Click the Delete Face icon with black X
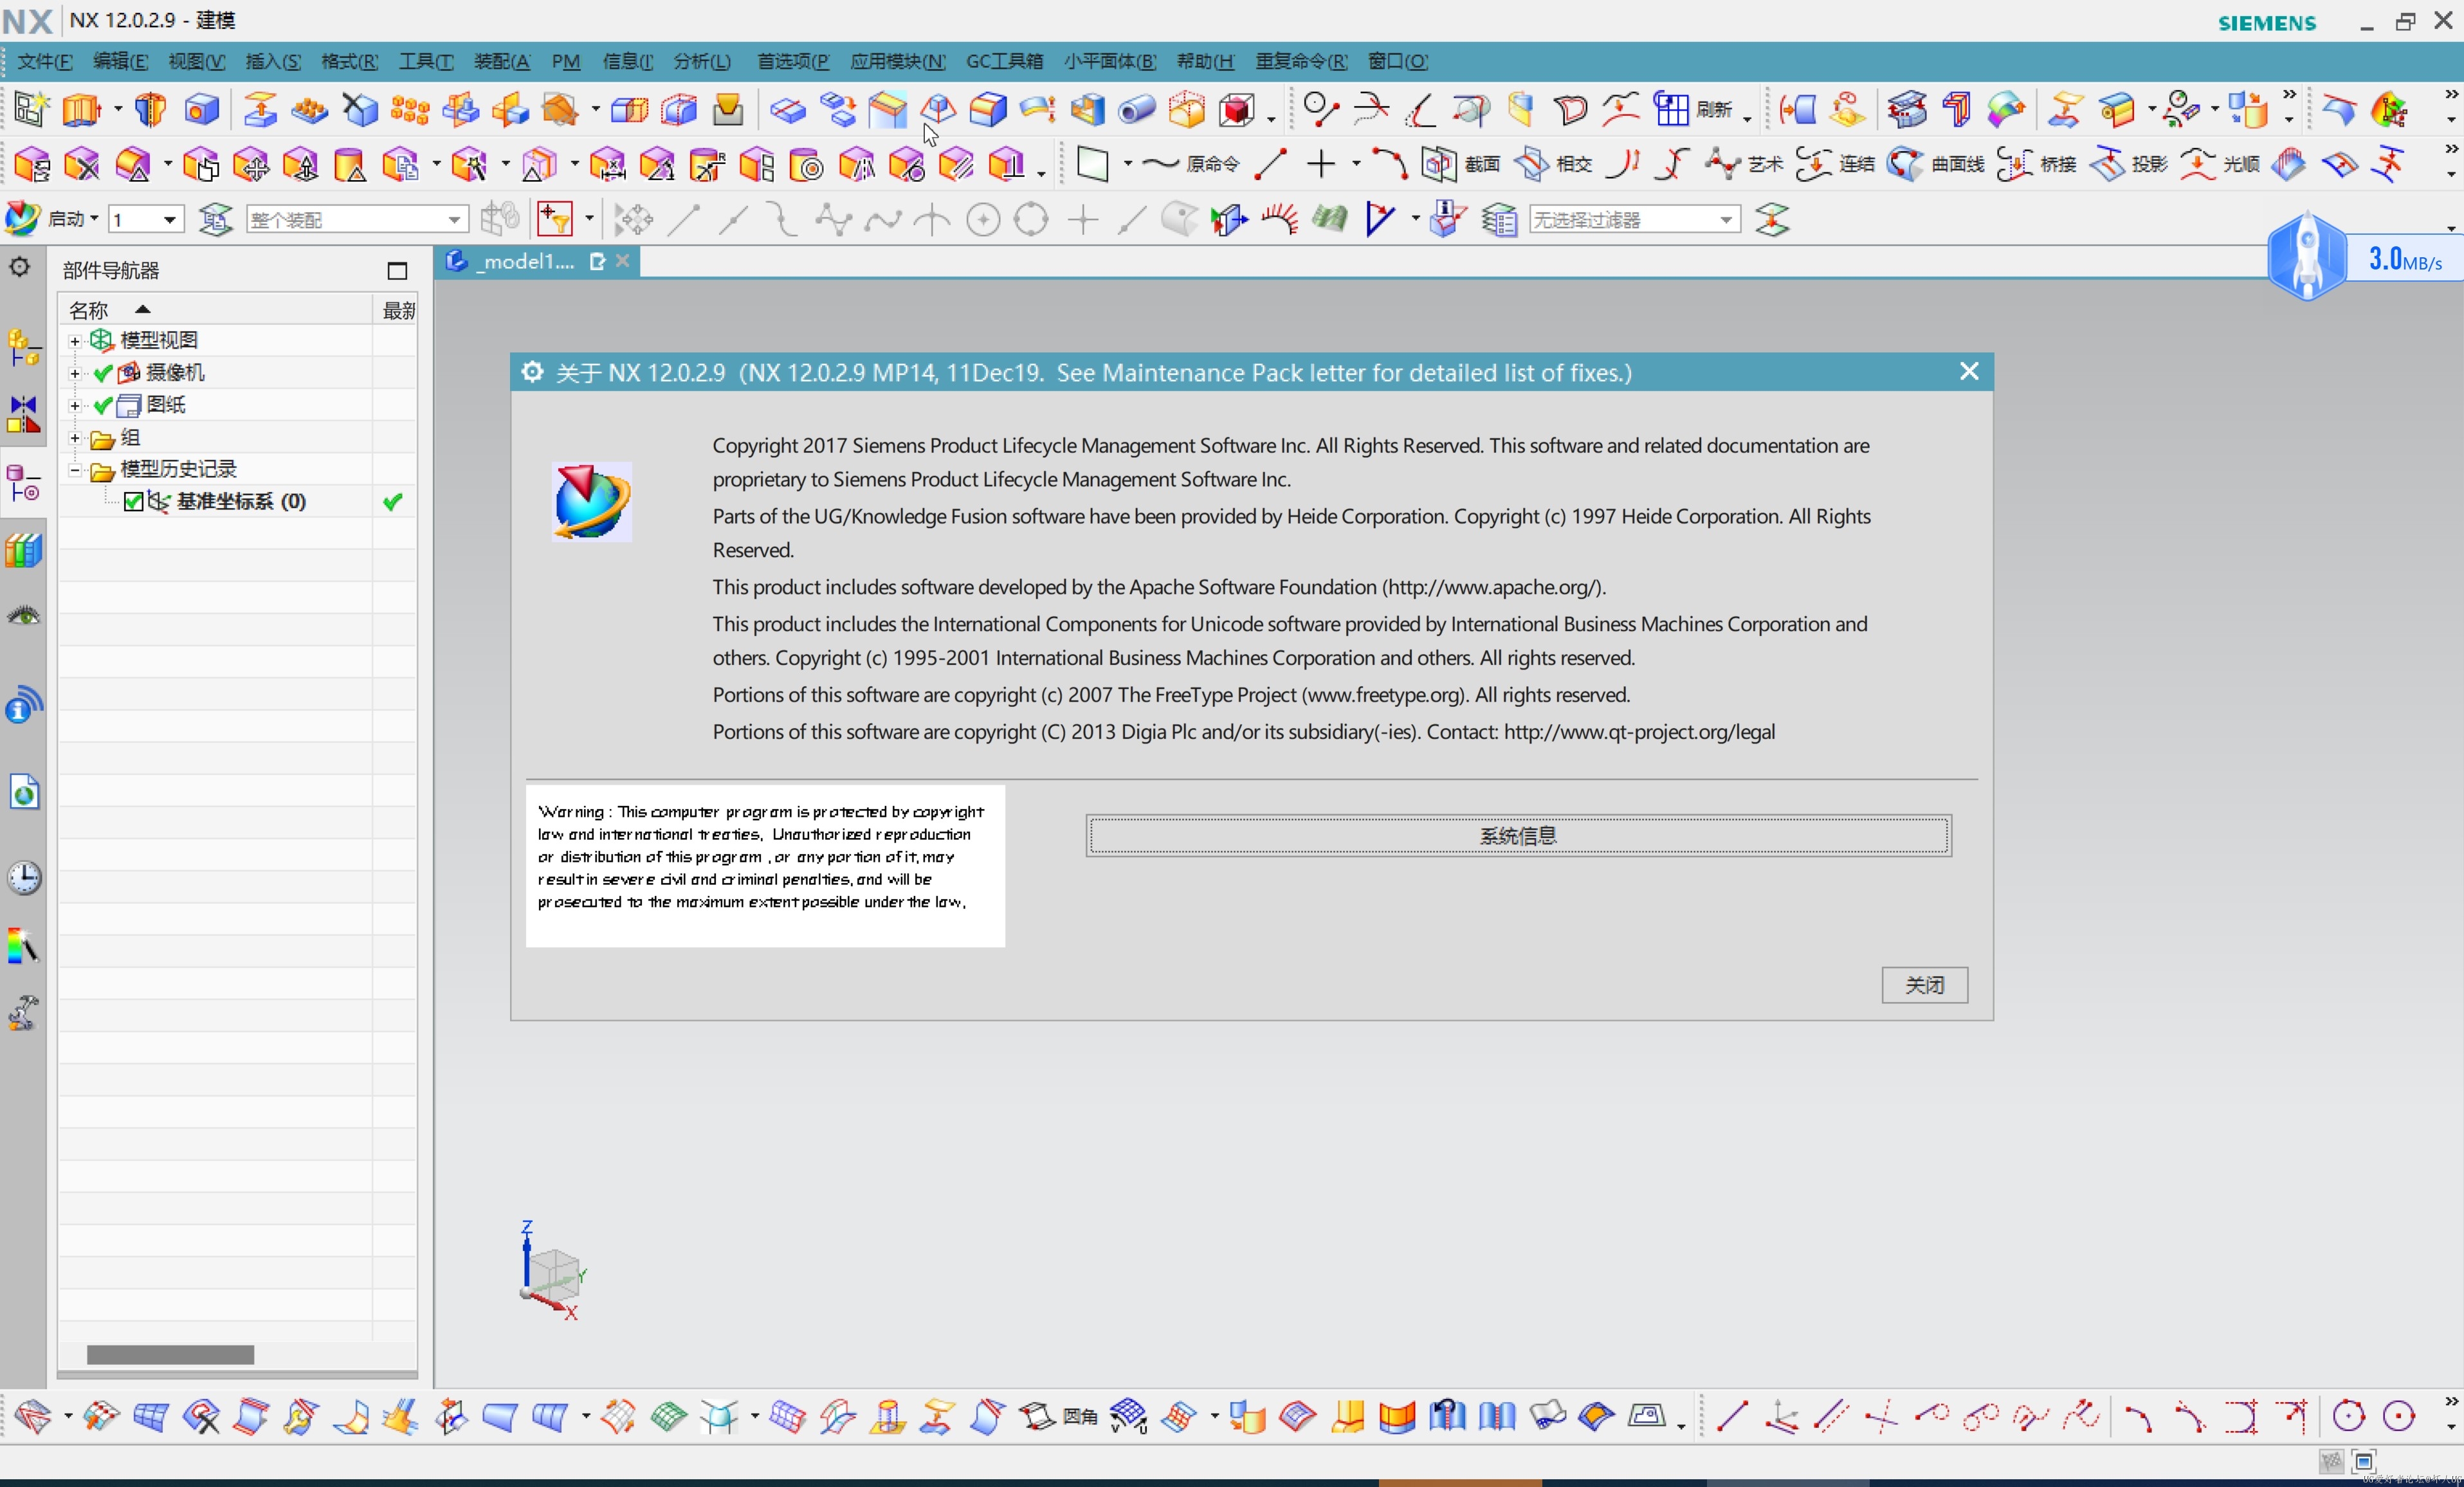This screenshot has height=1487, width=2464. coord(81,164)
